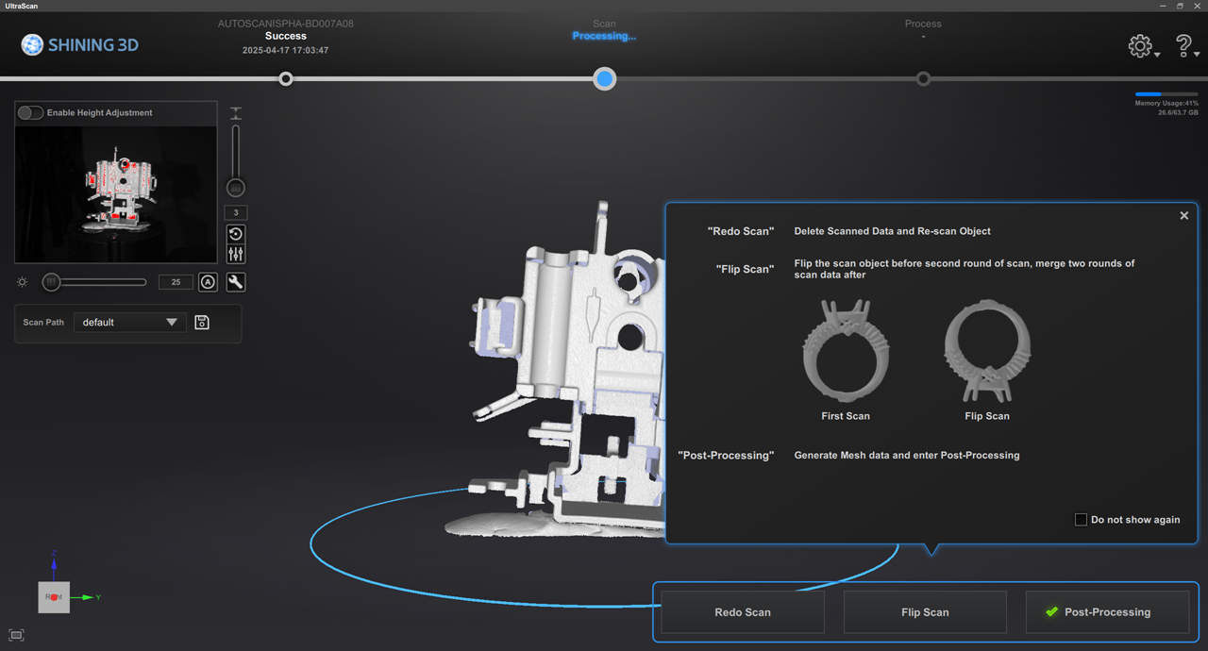Image resolution: width=1208 pixels, height=651 pixels.
Task: Open the help question mark menu
Action: click(x=1184, y=46)
